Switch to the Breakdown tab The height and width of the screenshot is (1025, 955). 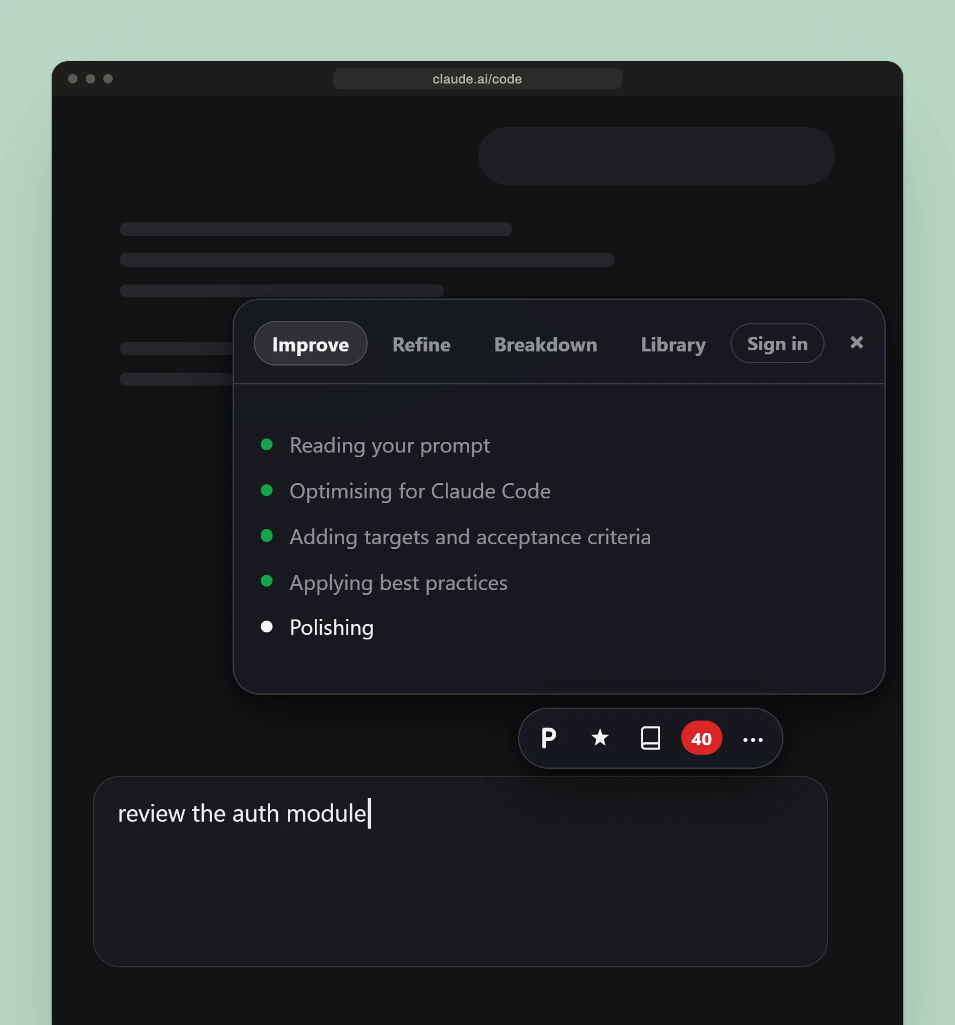pyautogui.click(x=545, y=344)
